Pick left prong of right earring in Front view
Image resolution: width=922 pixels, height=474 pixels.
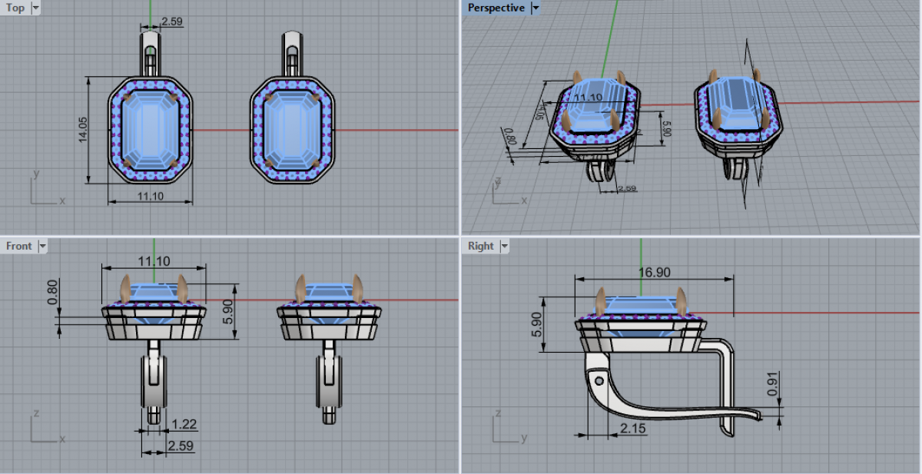tap(301, 289)
